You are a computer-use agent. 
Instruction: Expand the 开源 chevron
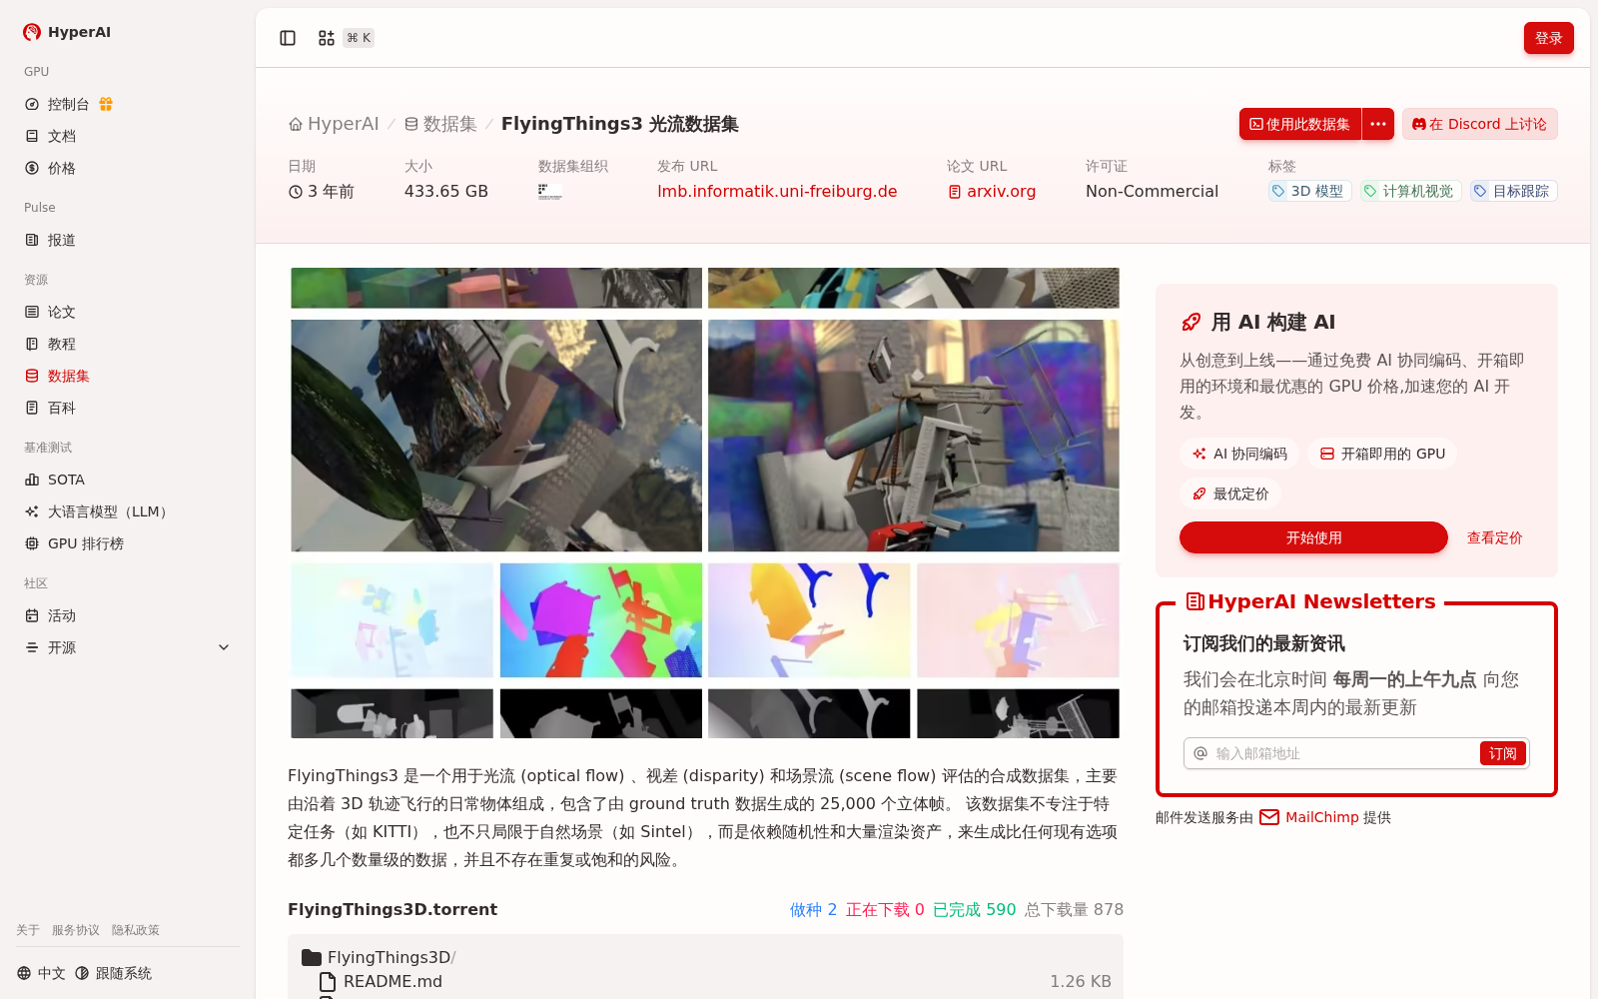(x=224, y=647)
